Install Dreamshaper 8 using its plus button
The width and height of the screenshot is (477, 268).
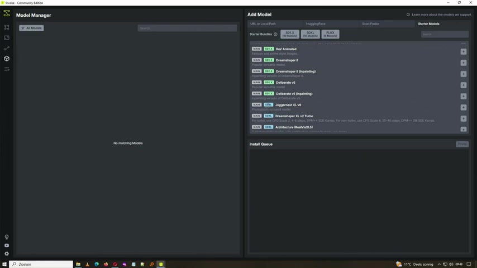click(463, 63)
